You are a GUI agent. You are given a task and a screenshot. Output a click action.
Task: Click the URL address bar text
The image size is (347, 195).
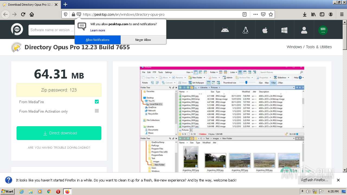[123, 15]
